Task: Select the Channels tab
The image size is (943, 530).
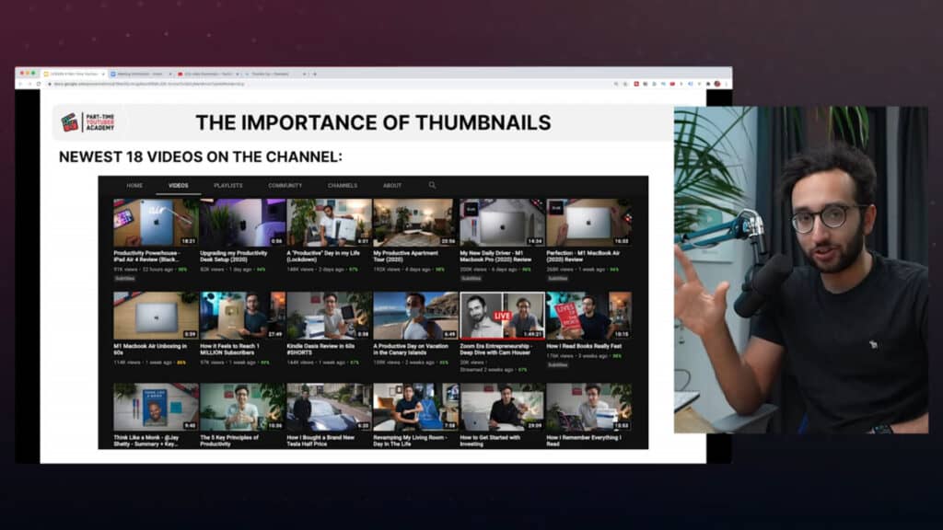Action: pyautogui.click(x=342, y=186)
